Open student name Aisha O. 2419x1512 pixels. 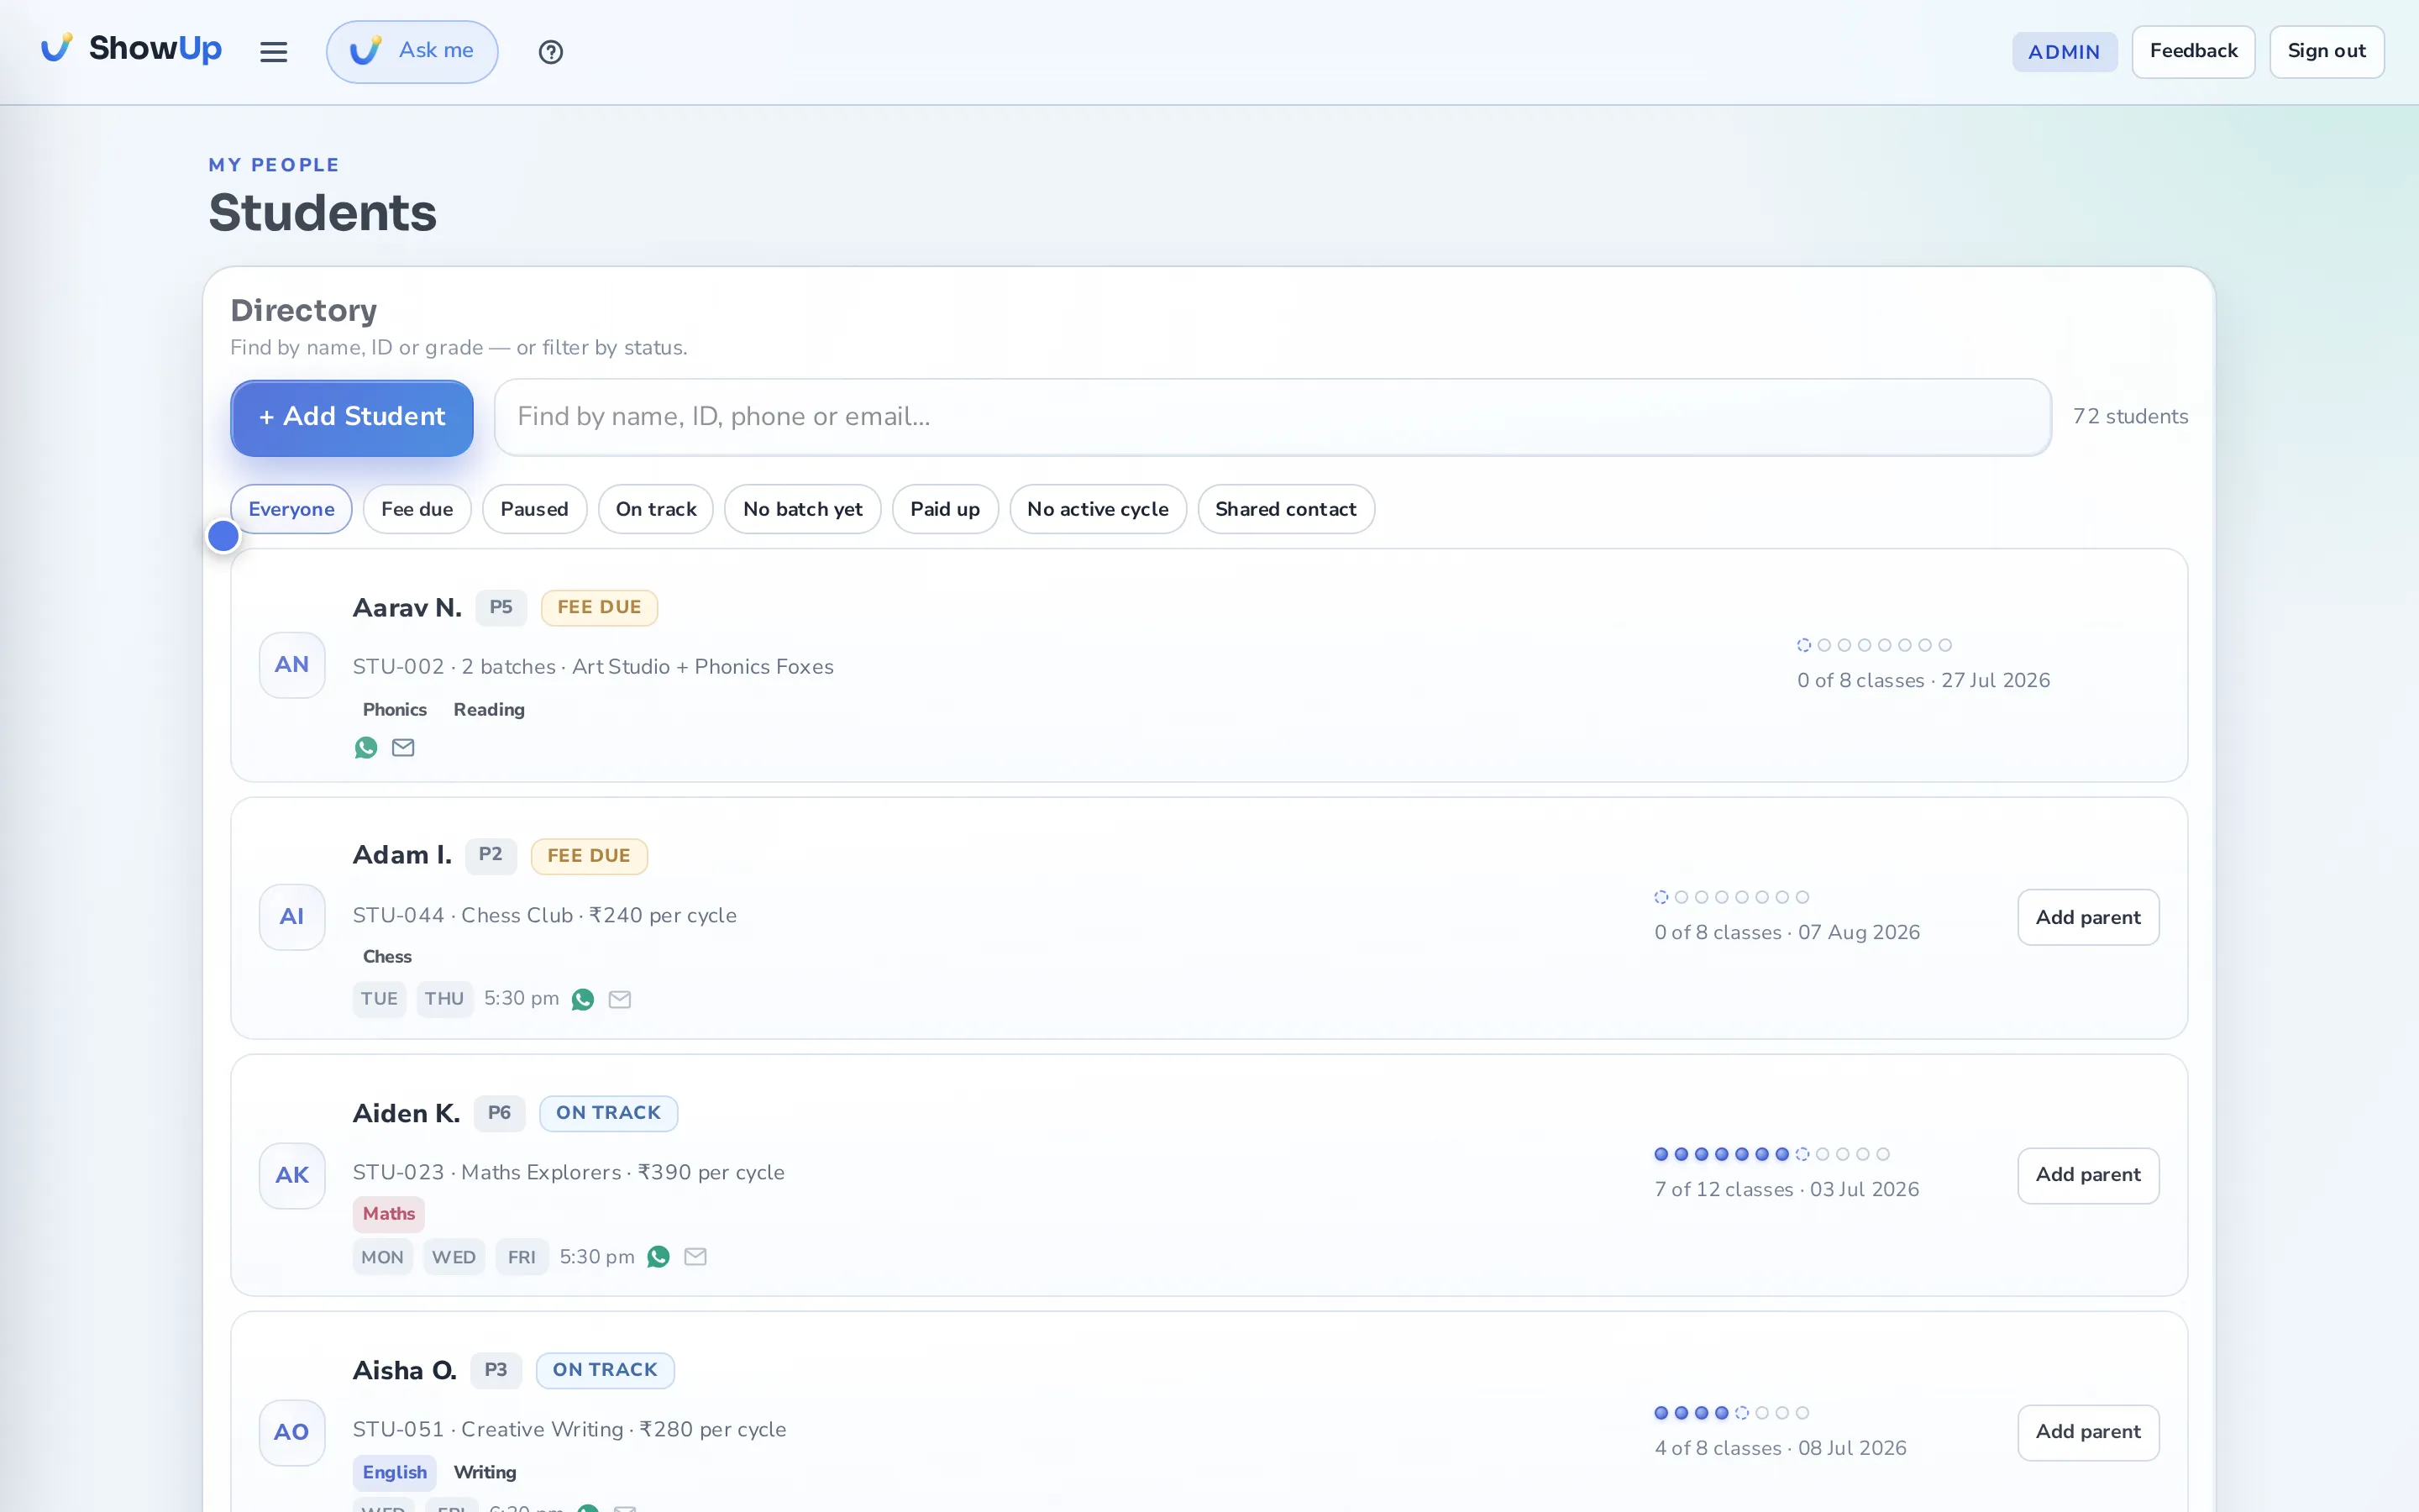404,1370
